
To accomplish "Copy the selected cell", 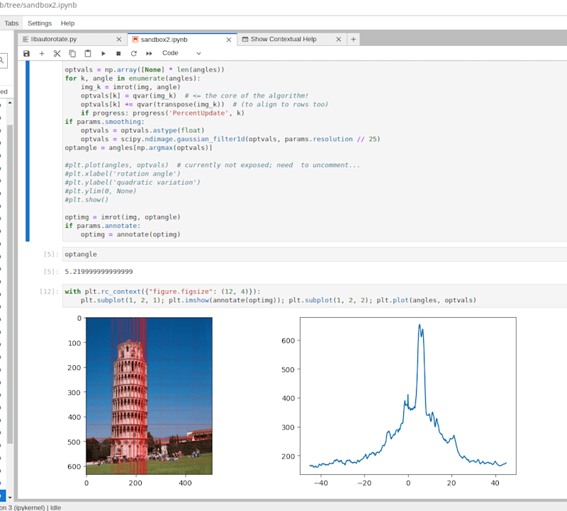I will click(72, 54).
